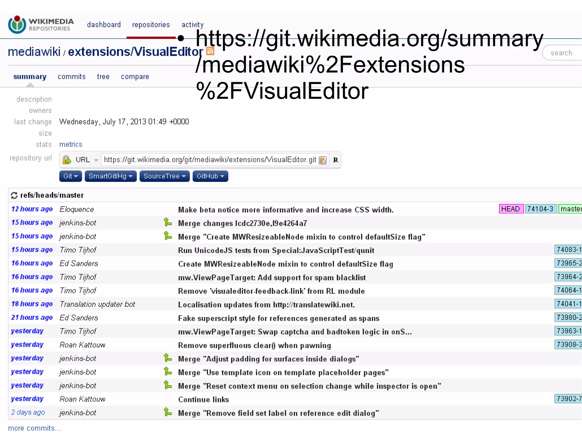Click the refresh icon beside refs/heads/master
This screenshot has height=436, width=582.
[14, 195]
